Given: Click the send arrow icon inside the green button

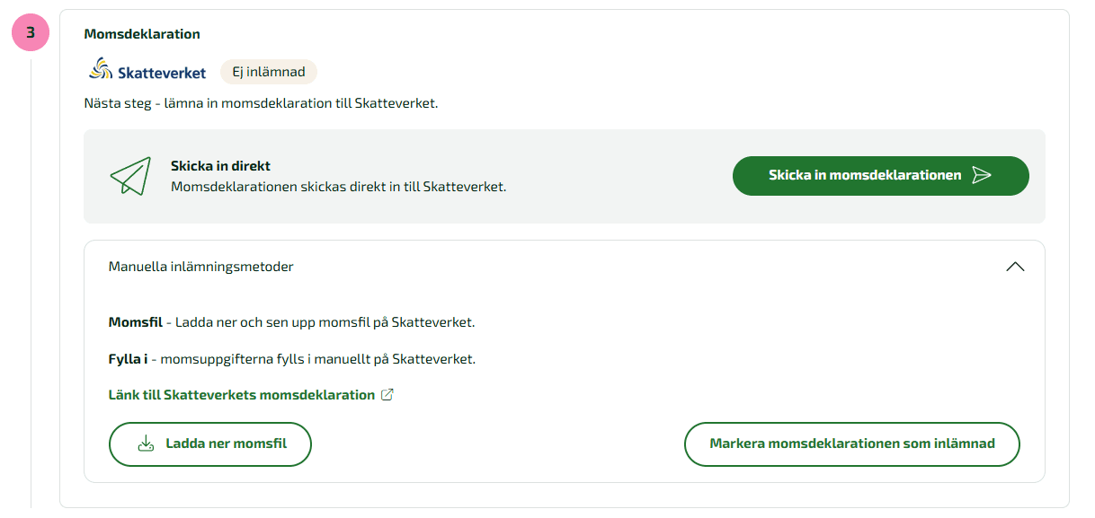Looking at the screenshot, I should click(982, 175).
